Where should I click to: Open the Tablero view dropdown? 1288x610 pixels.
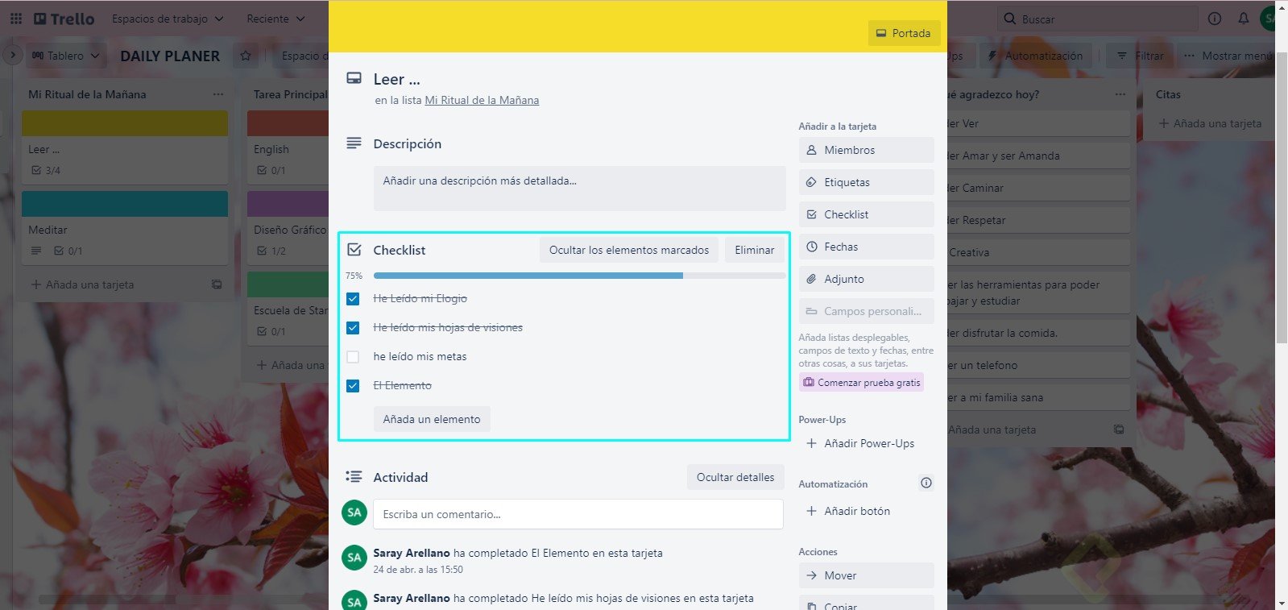65,56
